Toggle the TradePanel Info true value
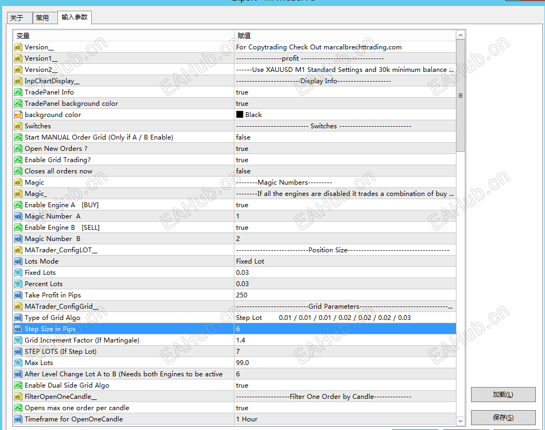545x430 pixels. [x=345, y=92]
